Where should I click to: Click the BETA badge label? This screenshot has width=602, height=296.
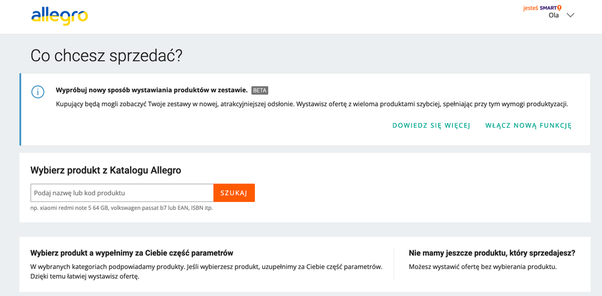[x=260, y=90]
